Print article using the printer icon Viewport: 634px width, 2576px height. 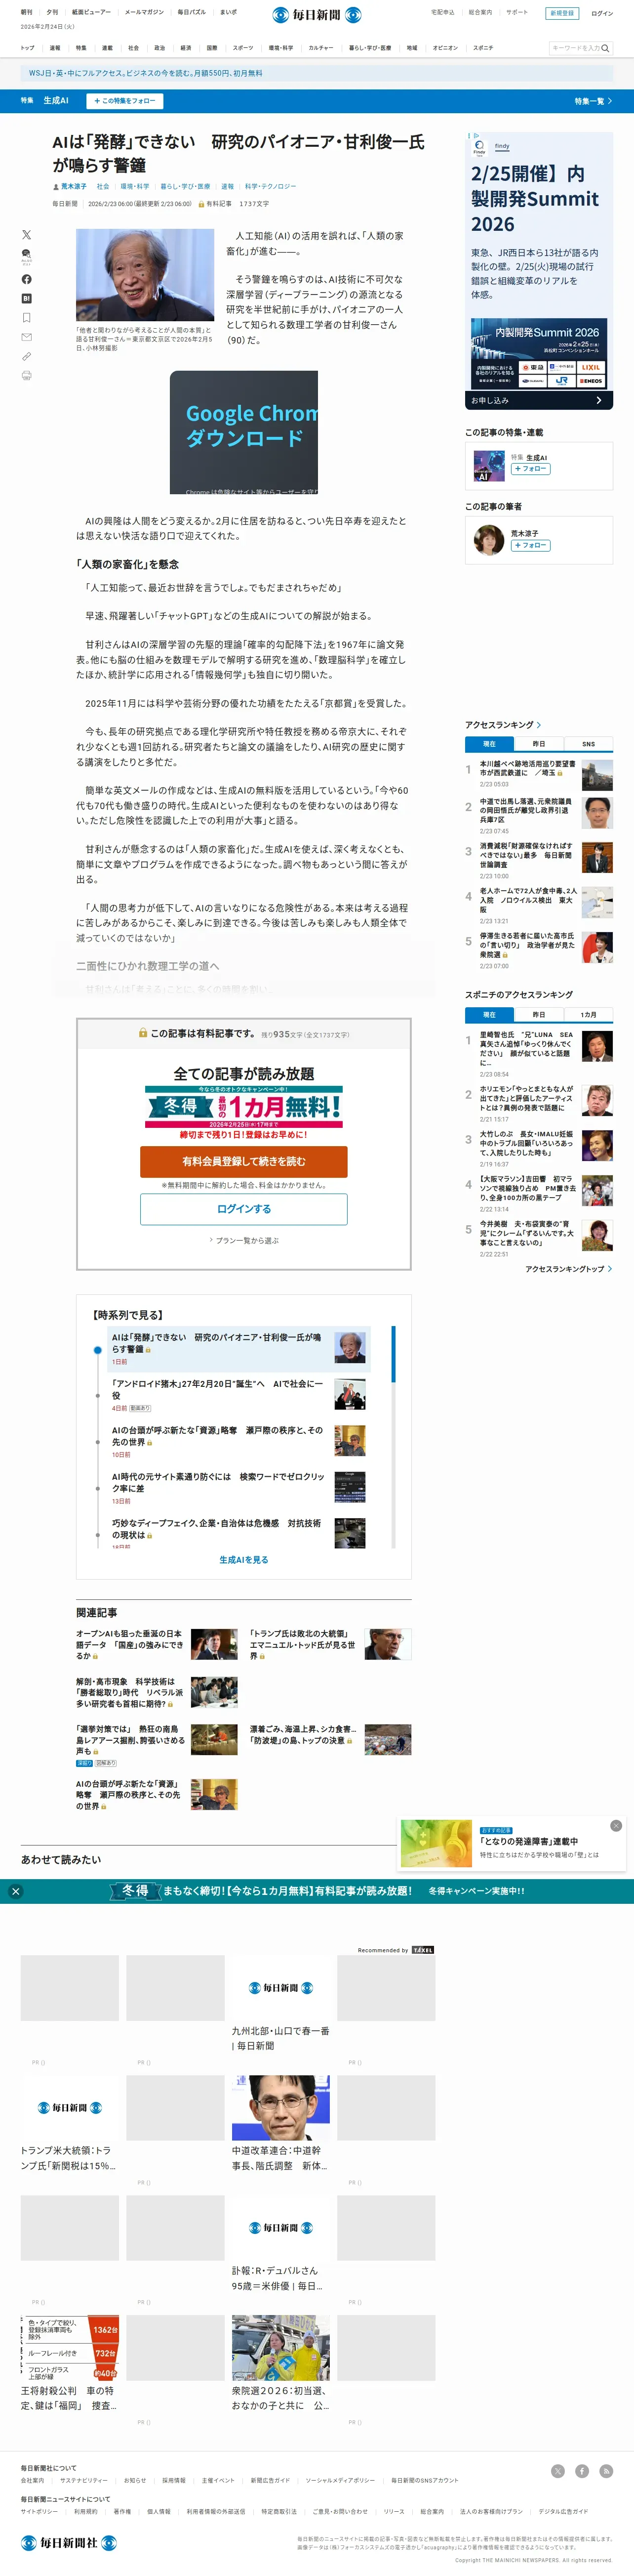tap(26, 375)
